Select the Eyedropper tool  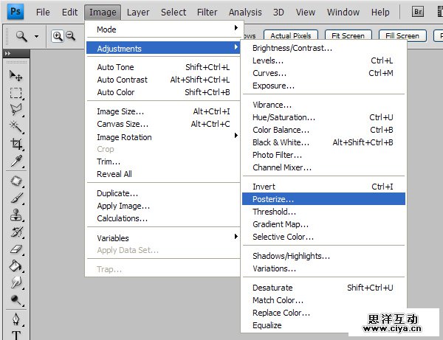click(16, 161)
